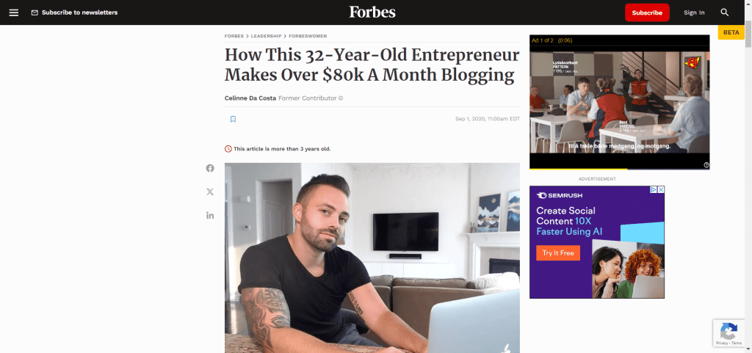The image size is (752, 353).
Task: Open the Sign In page
Action: click(694, 12)
